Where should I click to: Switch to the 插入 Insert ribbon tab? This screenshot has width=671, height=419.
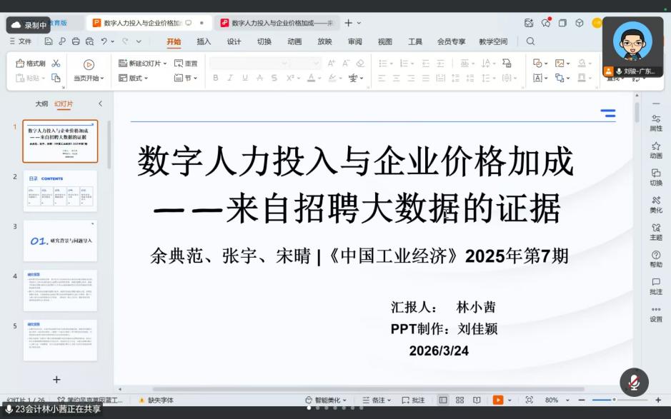[x=204, y=41]
